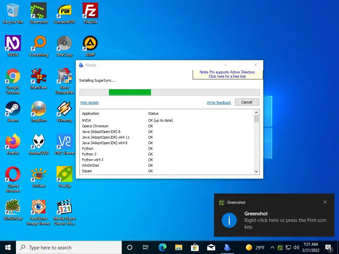Select the WinDirStat desktop shortcut
The image size is (339, 254).
(13, 210)
